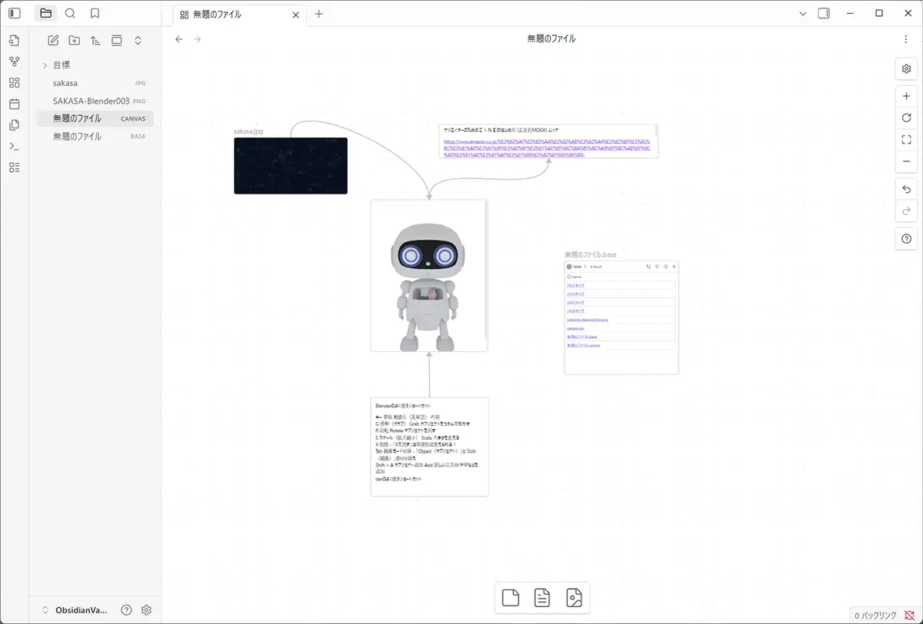Screen dimensions: 923x624
Task: Open the graph view from ribbon
Action: coord(14,61)
